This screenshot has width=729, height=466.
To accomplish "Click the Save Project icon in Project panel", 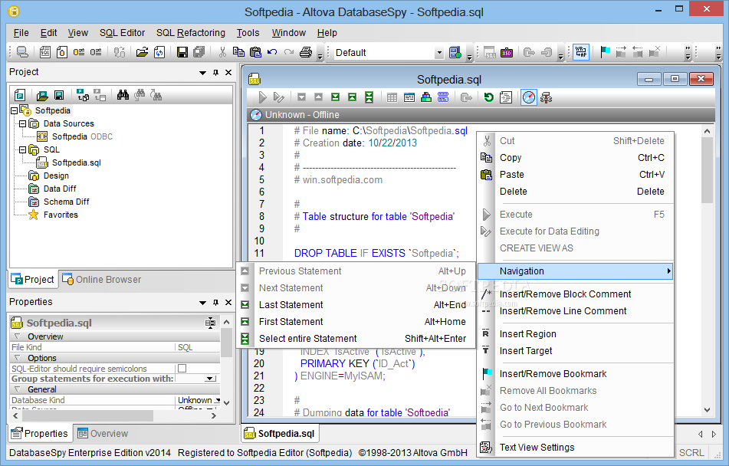I will (59, 95).
